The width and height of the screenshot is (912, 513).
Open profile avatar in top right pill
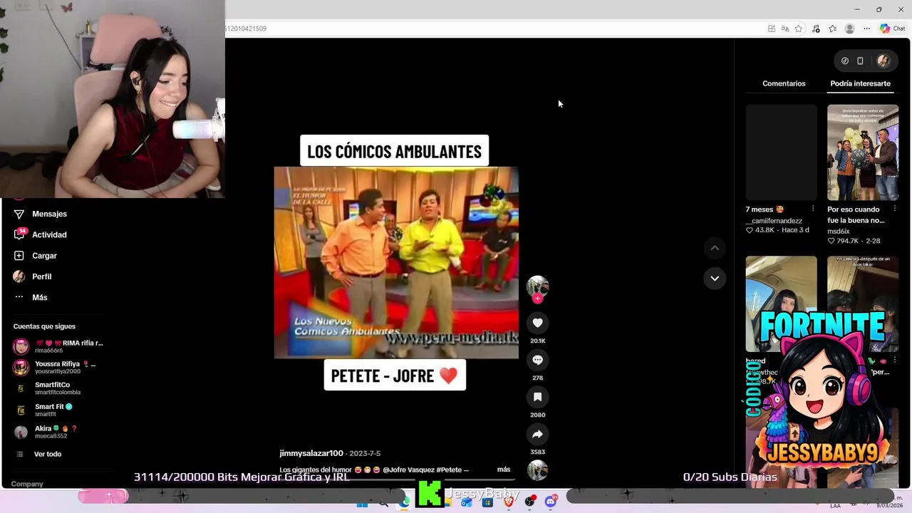point(883,61)
